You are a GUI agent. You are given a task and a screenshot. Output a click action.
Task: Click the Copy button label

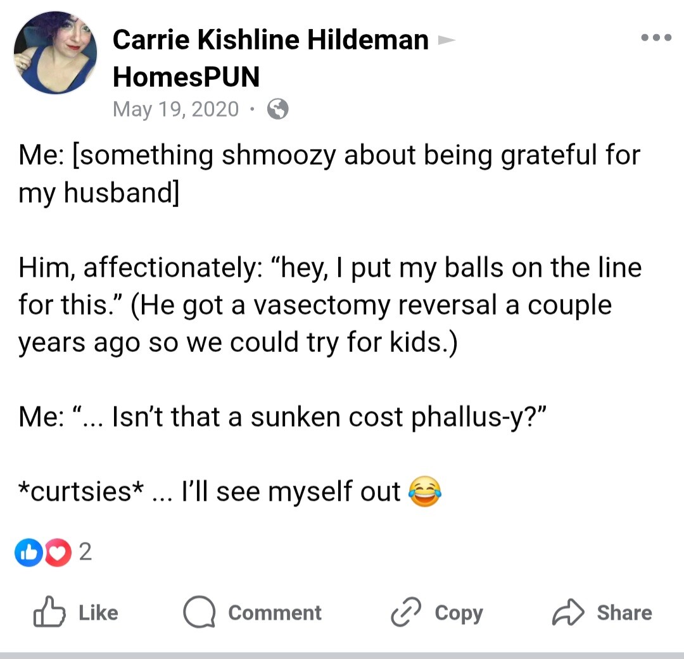pos(459,613)
